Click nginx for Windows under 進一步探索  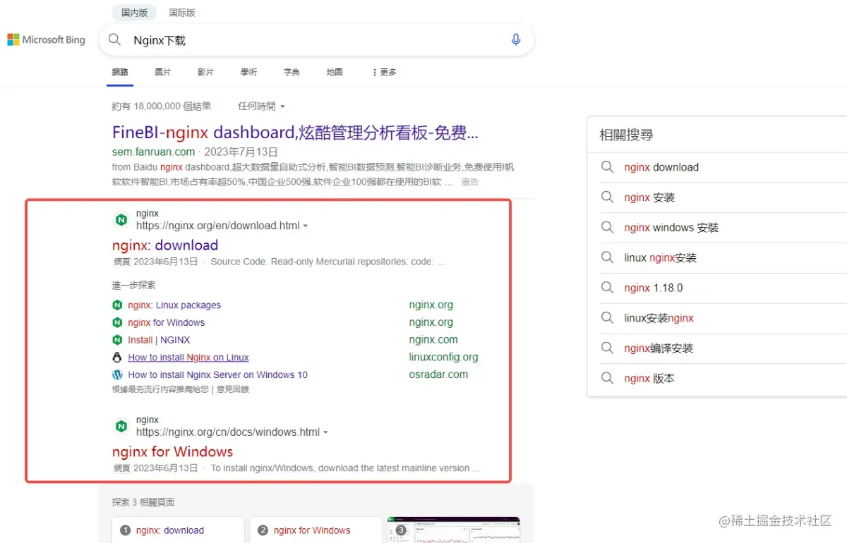click(x=166, y=323)
